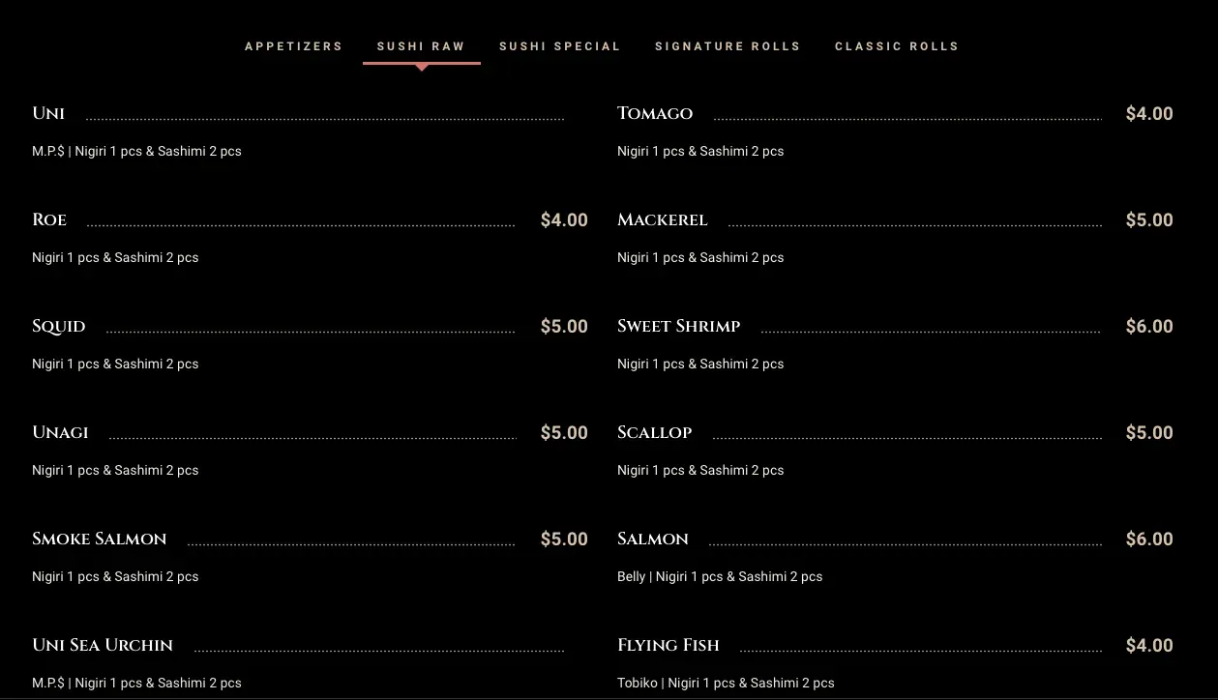Open the Signature Rolls tab

tap(728, 46)
